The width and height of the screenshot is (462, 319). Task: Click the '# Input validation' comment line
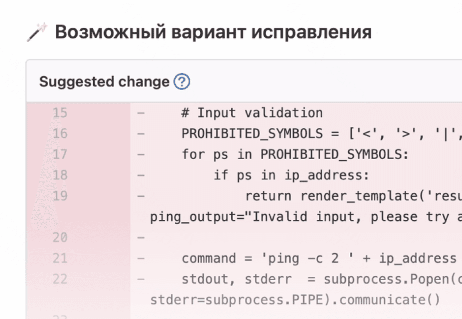point(252,113)
